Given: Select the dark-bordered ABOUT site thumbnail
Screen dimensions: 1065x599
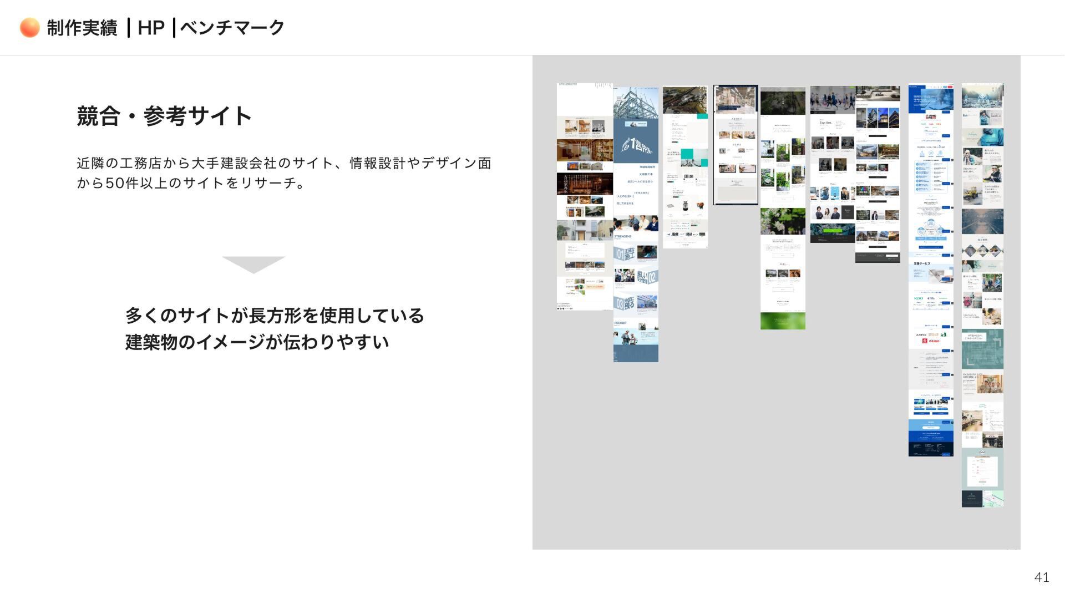Looking at the screenshot, I should tap(736, 145).
